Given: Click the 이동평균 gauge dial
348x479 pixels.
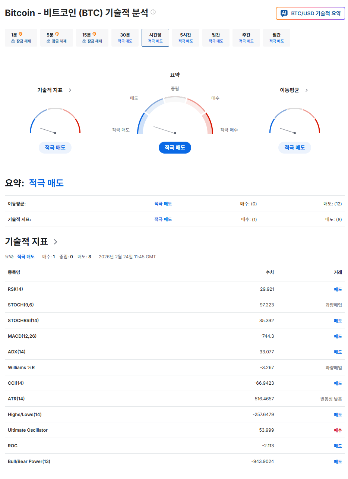Looking at the screenshot, I should point(295,121).
